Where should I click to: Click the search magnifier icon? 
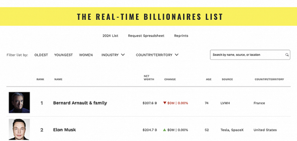(287, 55)
